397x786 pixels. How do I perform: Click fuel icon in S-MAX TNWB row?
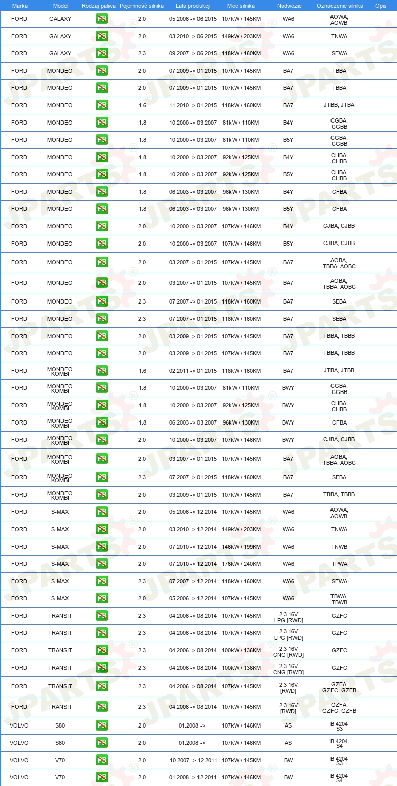click(102, 547)
